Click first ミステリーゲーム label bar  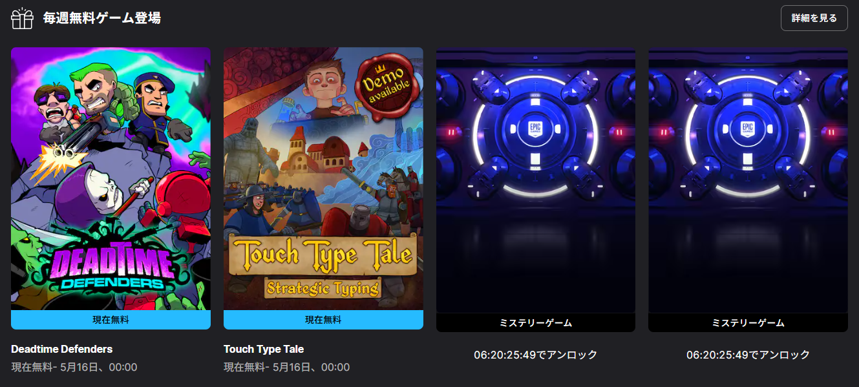point(536,322)
